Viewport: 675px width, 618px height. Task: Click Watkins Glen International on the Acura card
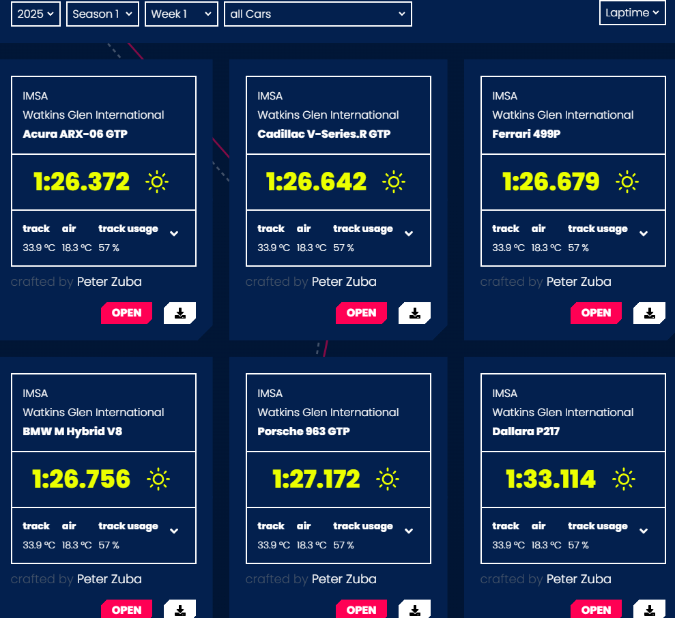pyautogui.click(x=94, y=115)
